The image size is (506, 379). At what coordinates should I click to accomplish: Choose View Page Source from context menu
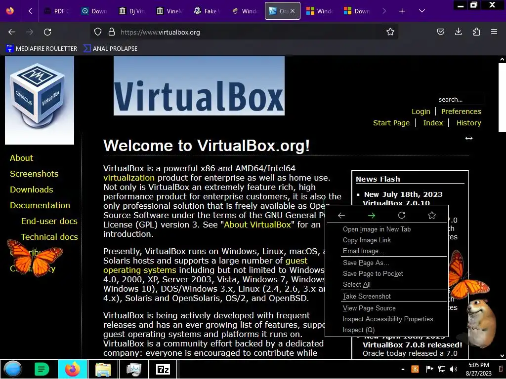(x=386, y=308)
